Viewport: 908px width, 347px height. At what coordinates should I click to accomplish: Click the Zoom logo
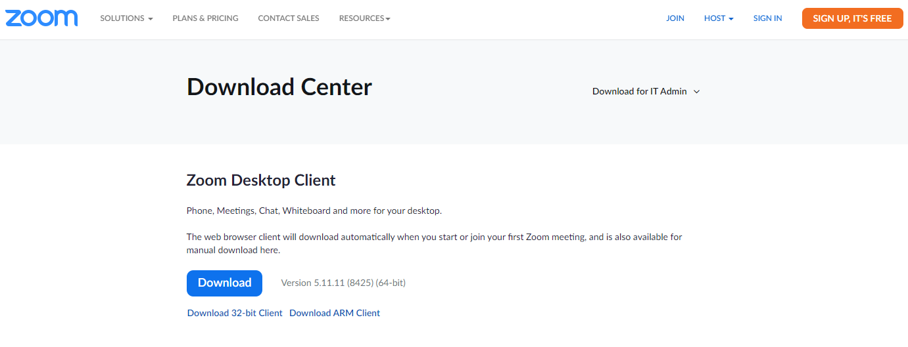click(x=41, y=18)
